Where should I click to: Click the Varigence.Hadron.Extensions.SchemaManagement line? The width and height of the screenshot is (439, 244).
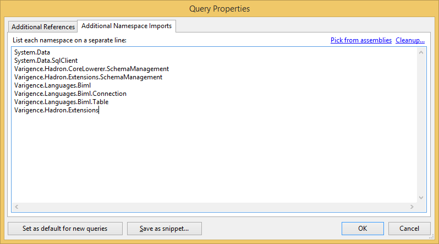pyautogui.click(x=88, y=77)
